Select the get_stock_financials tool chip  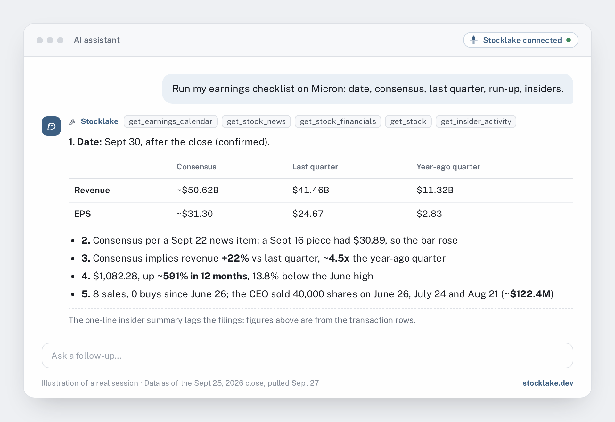click(338, 121)
